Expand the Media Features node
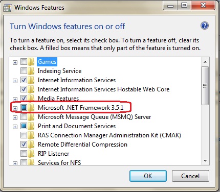220x192 pixels. point(15,99)
